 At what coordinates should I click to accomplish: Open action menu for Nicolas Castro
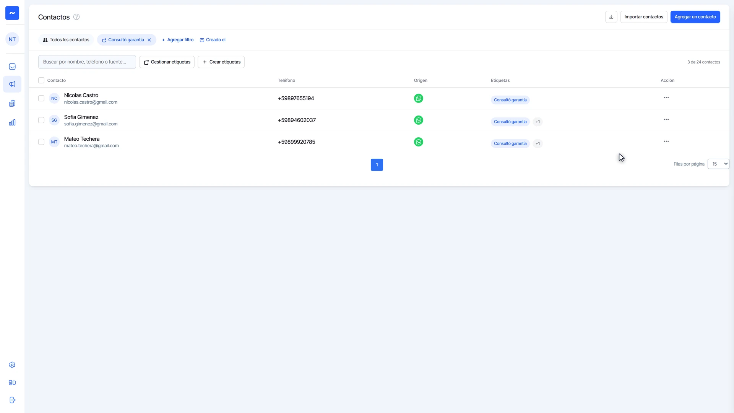666,98
